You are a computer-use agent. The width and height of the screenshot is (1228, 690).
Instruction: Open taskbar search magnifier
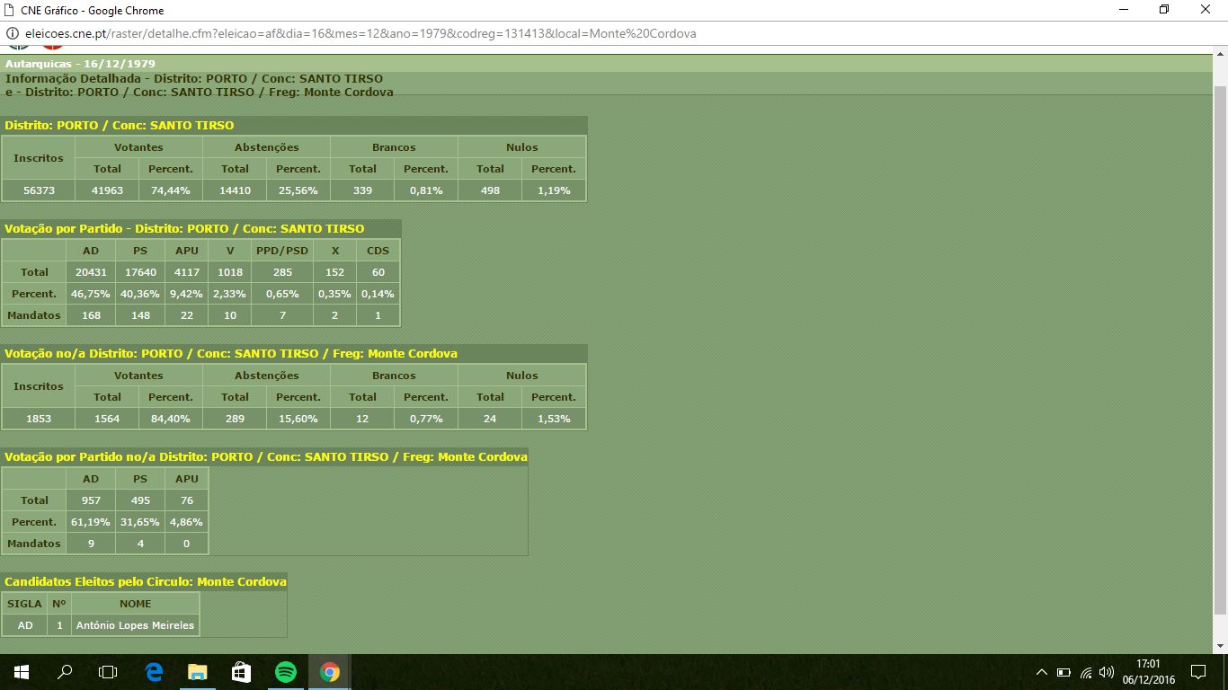65,672
